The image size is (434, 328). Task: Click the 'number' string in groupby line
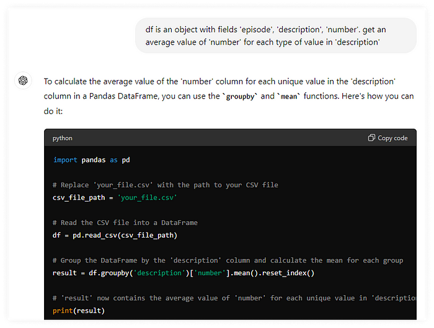210,273
